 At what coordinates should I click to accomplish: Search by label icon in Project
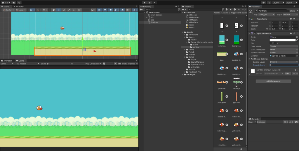coord(231,9)
